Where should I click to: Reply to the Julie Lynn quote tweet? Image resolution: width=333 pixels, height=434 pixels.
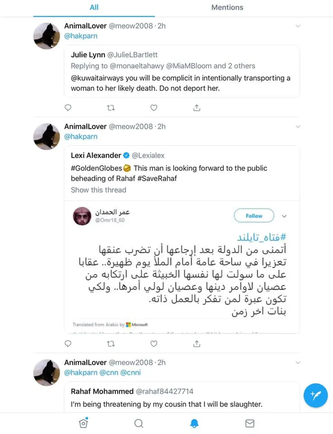coord(68,108)
